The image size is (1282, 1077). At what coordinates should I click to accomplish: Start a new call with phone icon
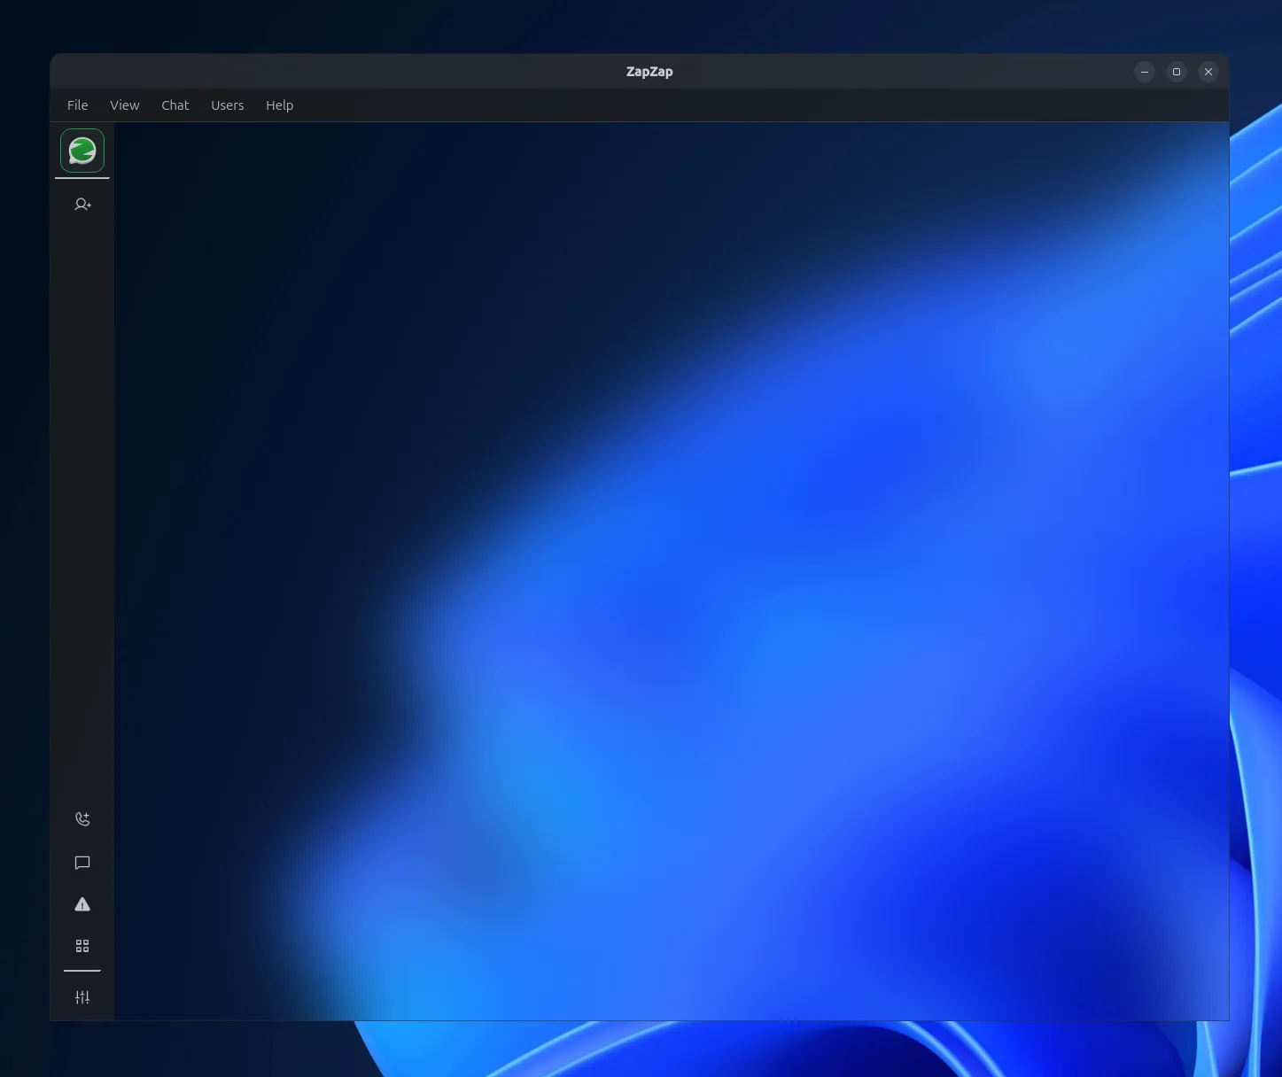click(82, 819)
